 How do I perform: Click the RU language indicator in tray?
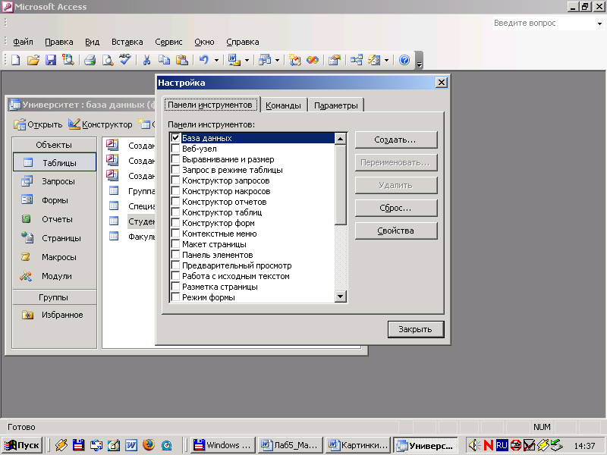(502, 445)
